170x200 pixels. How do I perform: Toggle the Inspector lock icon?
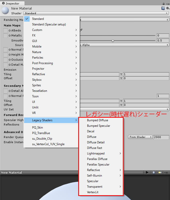163,4
